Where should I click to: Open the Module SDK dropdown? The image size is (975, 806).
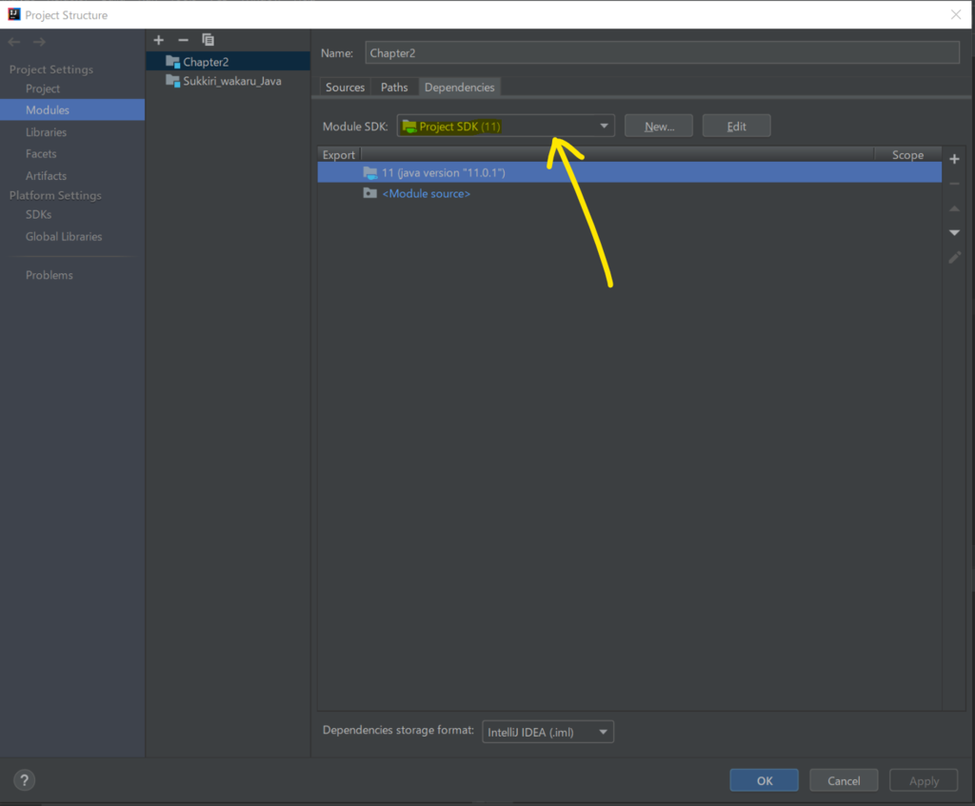click(506, 127)
